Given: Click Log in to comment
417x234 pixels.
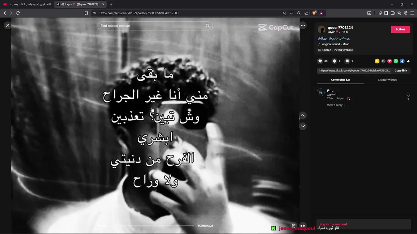Looking at the screenshot, I should click(333, 224).
